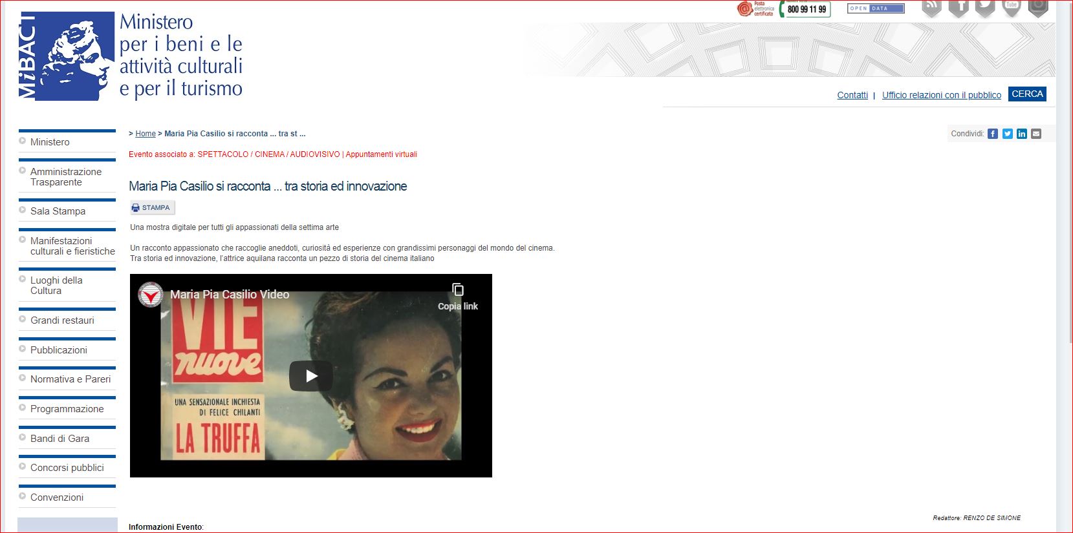Click the STAMPA print button

tap(151, 208)
